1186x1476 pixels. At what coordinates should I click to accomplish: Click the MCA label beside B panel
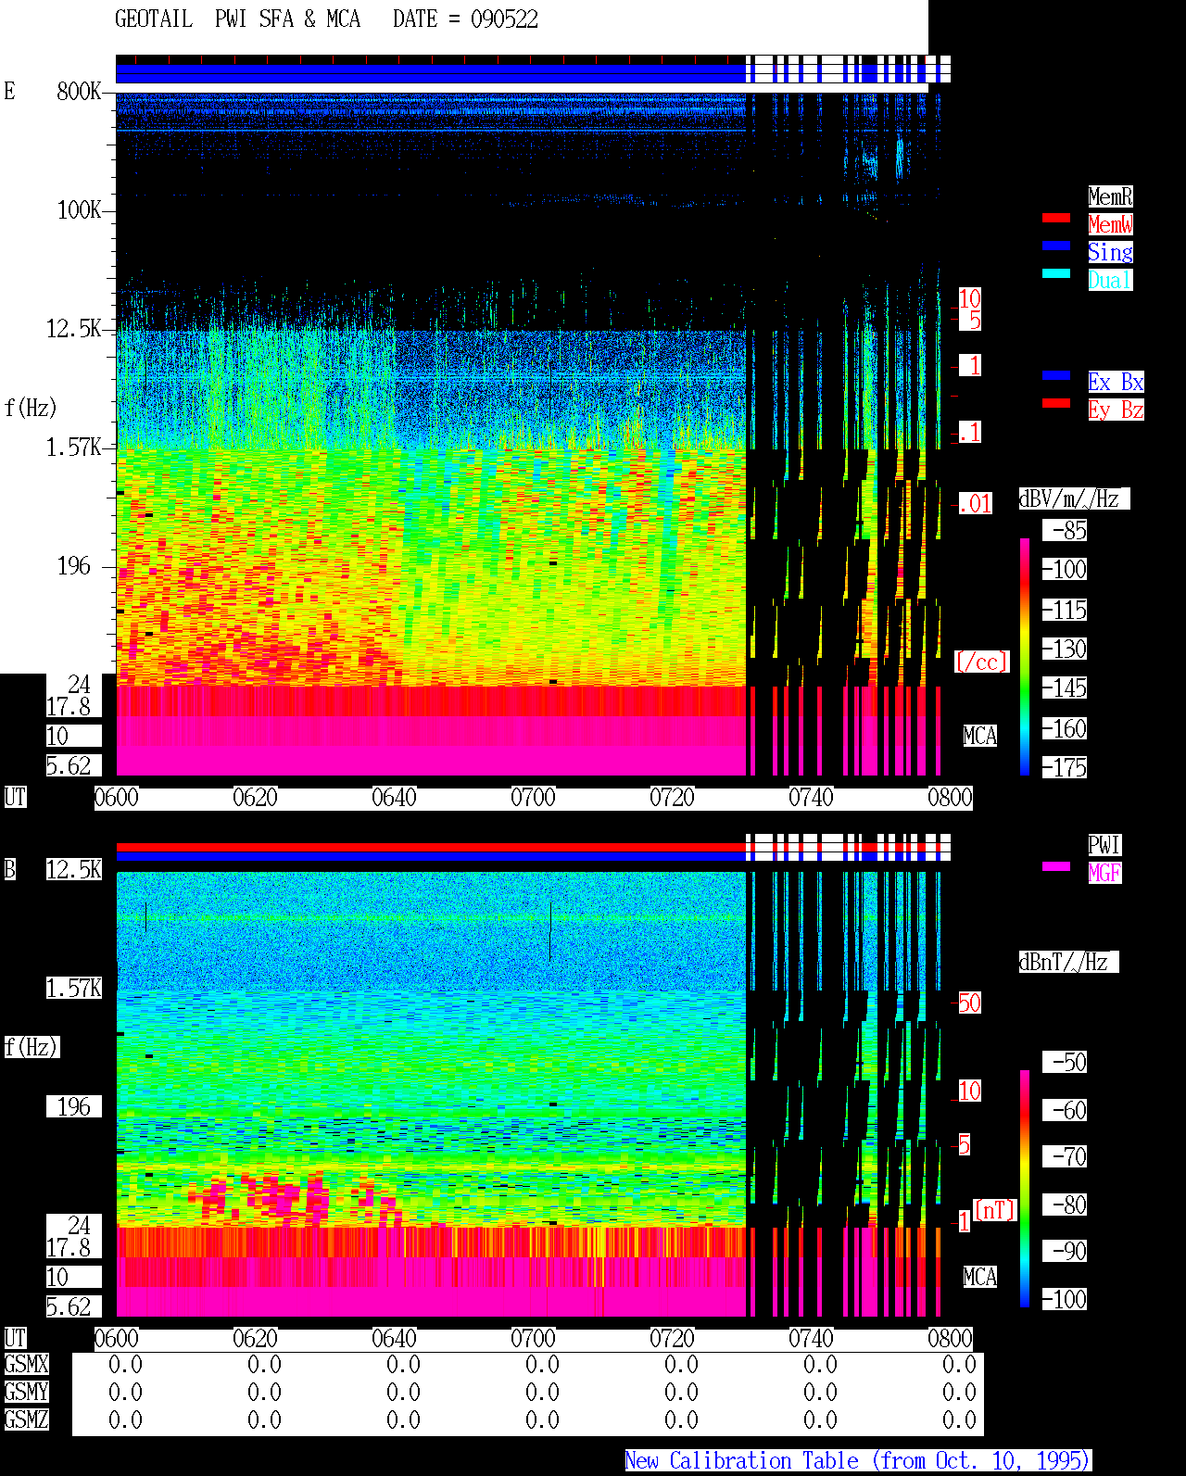980,1277
